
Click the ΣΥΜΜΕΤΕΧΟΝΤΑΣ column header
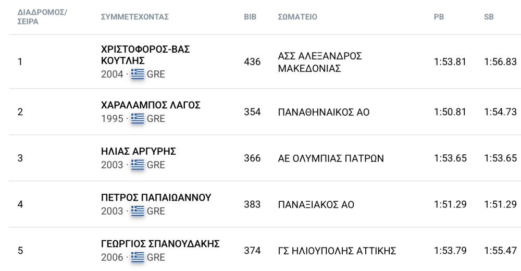[135, 17]
